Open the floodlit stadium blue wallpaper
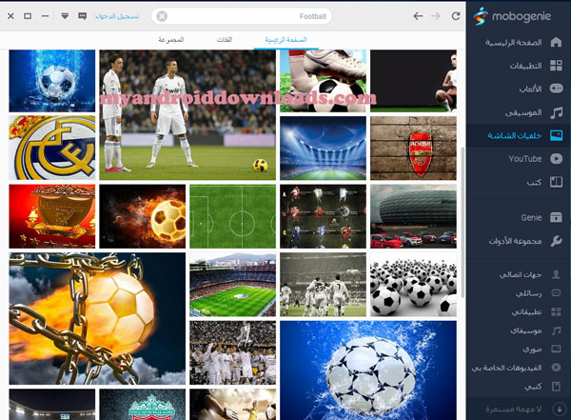The width and height of the screenshot is (571, 420). (323, 148)
